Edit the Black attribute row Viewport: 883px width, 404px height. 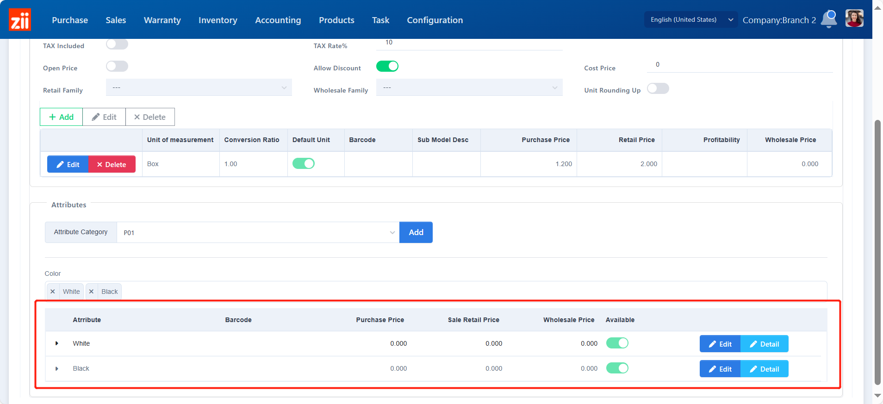(720, 369)
